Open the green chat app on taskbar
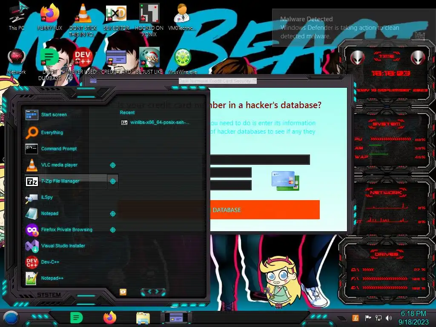Viewport: 436px width, 327px height. [x=77, y=318]
